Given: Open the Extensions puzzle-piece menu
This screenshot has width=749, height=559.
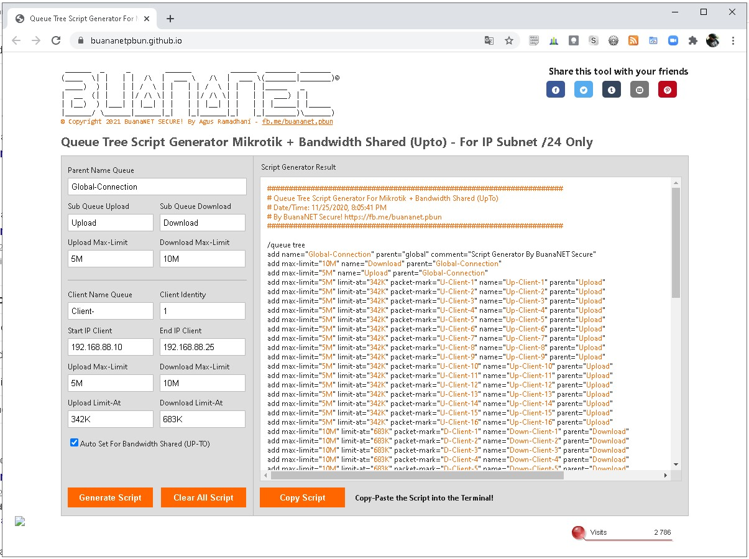Looking at the screenshot, I should click(693, 40).
